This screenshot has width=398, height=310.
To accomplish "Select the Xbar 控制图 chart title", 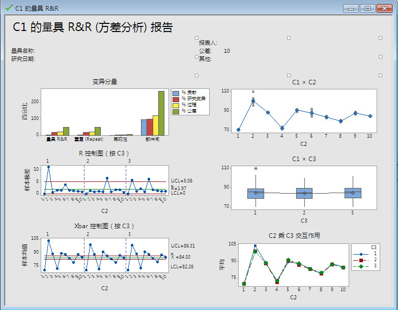I will 105,226.
